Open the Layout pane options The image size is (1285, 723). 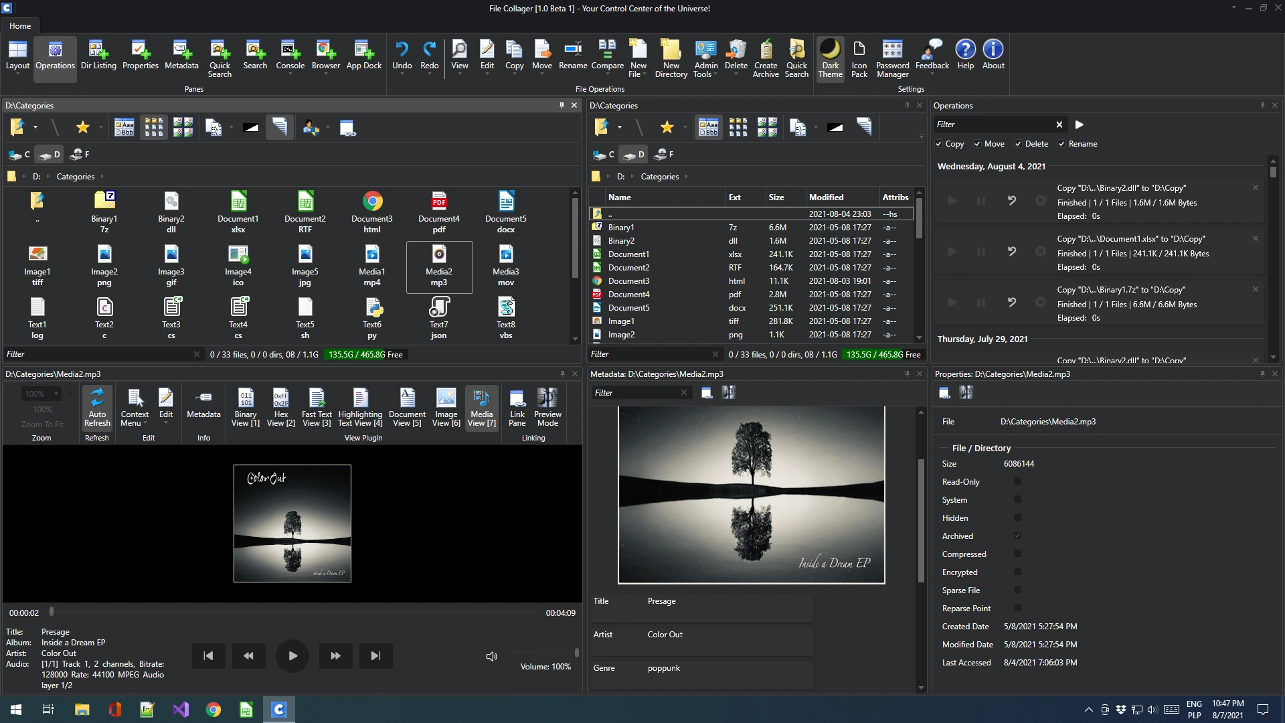[17, 58]
